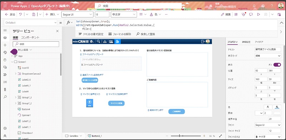Collapse the Screen1 tree node
The image size is (286, 140).
12,62
